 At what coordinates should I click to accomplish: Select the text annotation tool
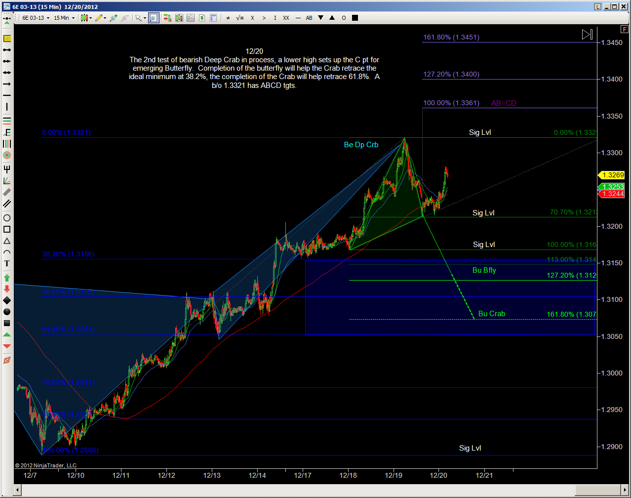pyautogui.click(x=7, y=263)
